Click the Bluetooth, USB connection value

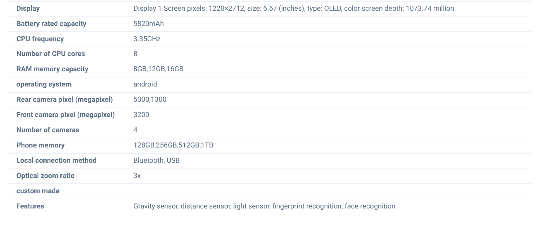coord(156,160)
